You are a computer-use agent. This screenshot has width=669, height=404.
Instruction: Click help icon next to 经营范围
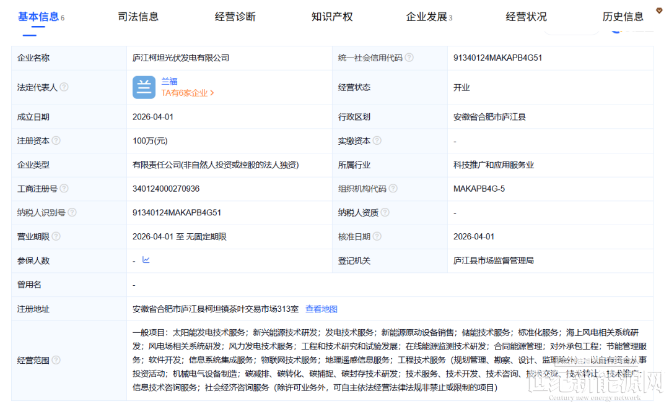point(56,360)
